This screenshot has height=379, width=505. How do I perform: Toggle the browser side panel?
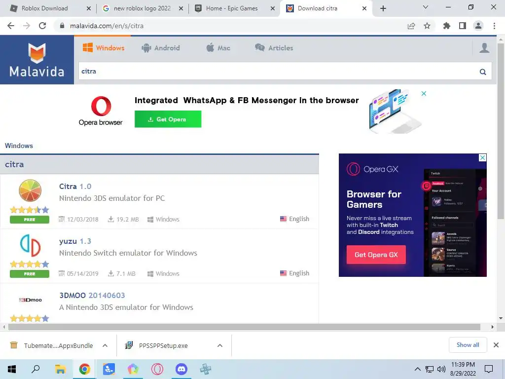[463, 26]
